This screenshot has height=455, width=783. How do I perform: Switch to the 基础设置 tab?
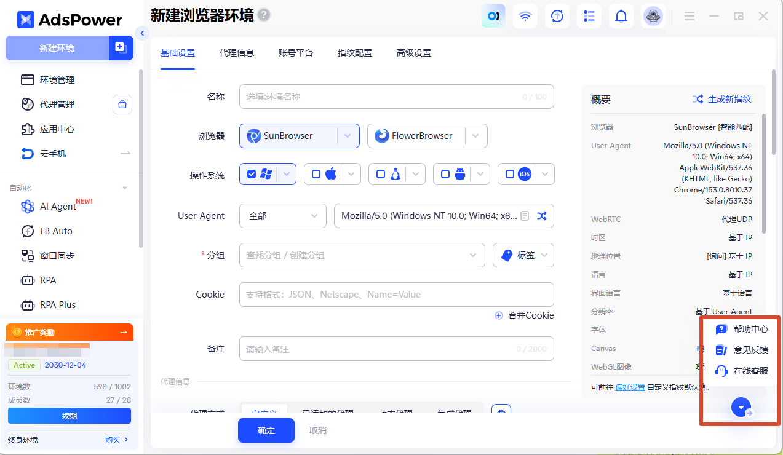point(178,53)
